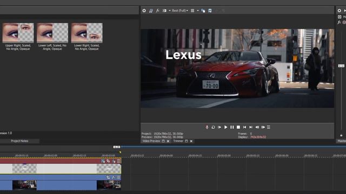
Task: Open transport bar hamburger menu
Action: pyautogui.click(x=269, y=127)
